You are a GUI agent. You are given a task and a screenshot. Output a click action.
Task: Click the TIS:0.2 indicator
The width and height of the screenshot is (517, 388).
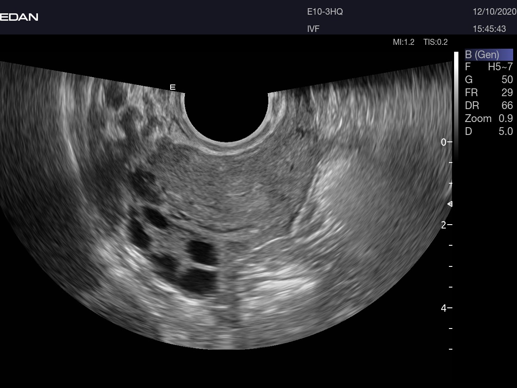436,42
